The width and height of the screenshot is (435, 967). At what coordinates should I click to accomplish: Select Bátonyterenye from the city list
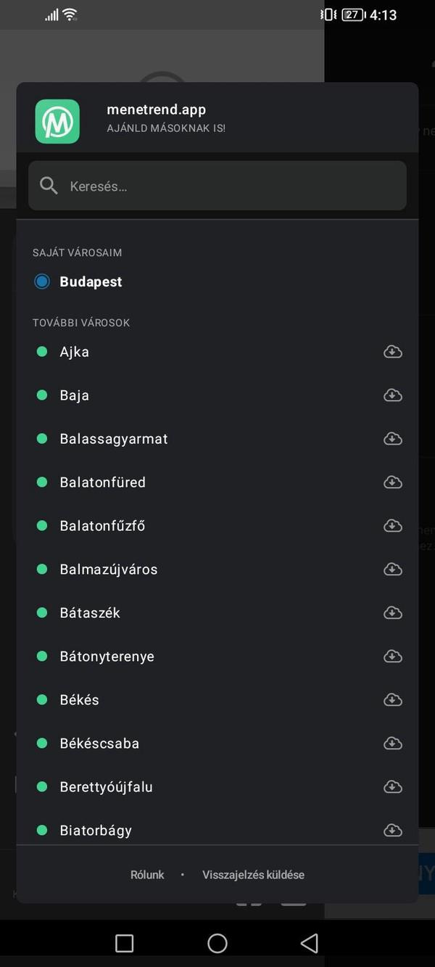107,656
